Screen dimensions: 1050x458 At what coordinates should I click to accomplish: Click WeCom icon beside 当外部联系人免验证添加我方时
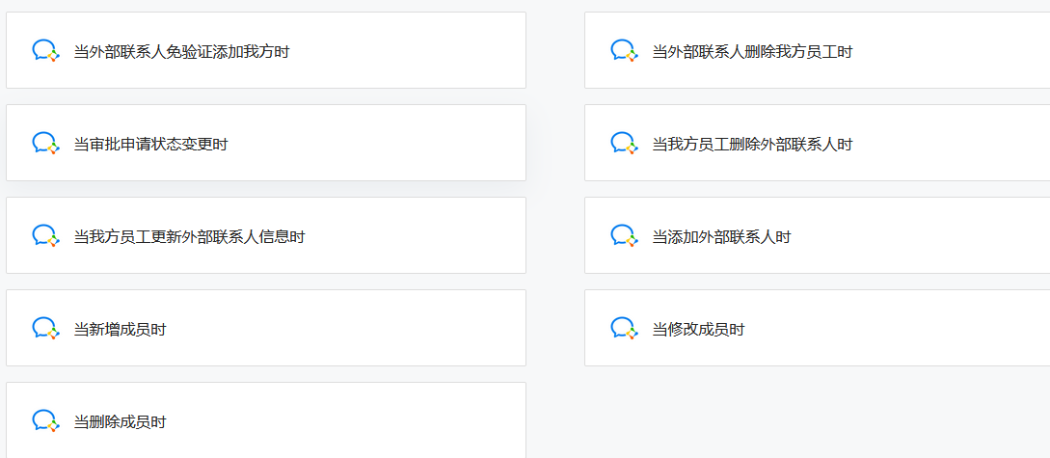[x=46, y=50]
